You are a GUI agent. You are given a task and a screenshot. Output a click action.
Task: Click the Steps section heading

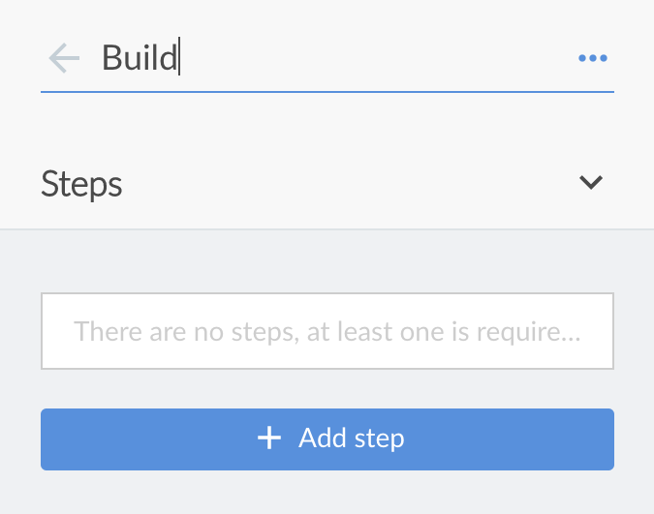pos(82,183)
